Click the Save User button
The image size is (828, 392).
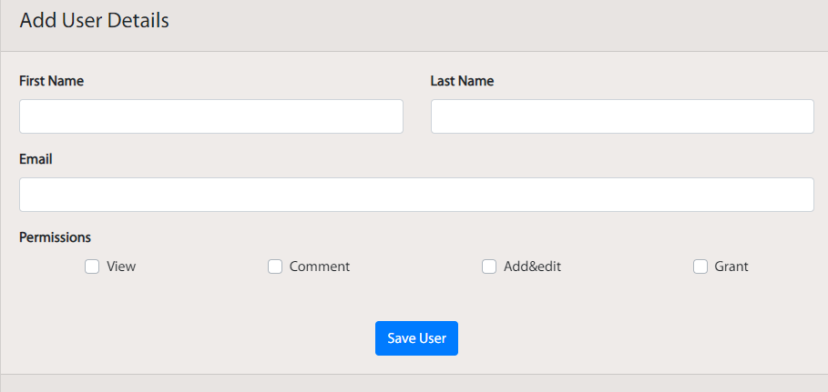416,338
